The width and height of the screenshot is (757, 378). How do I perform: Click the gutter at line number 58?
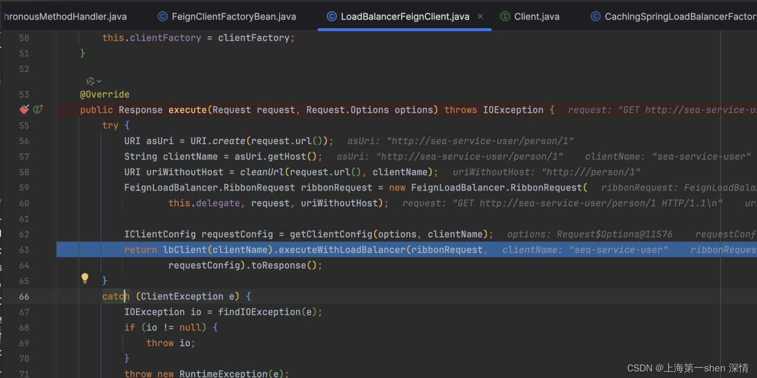pyautogui.click(x=24, y=172)
